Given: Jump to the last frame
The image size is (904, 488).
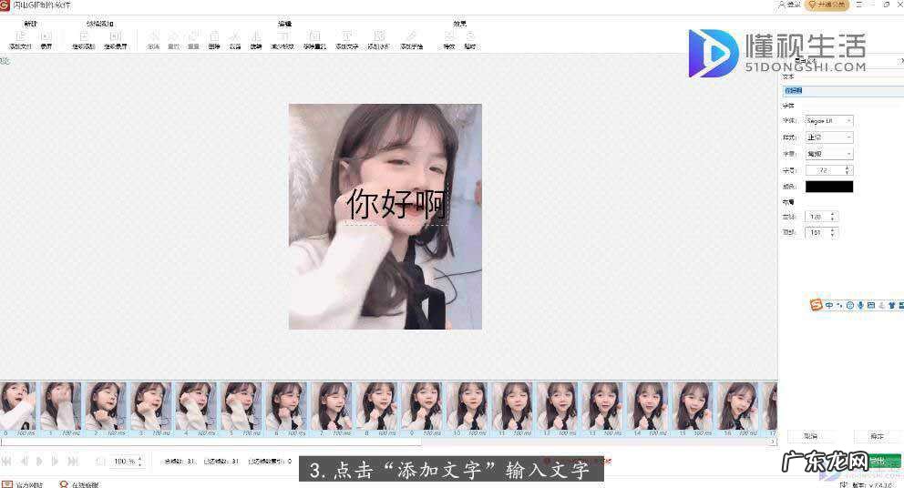Looking at the screenshot, I should pyautogui.click(x=73, y=461).
